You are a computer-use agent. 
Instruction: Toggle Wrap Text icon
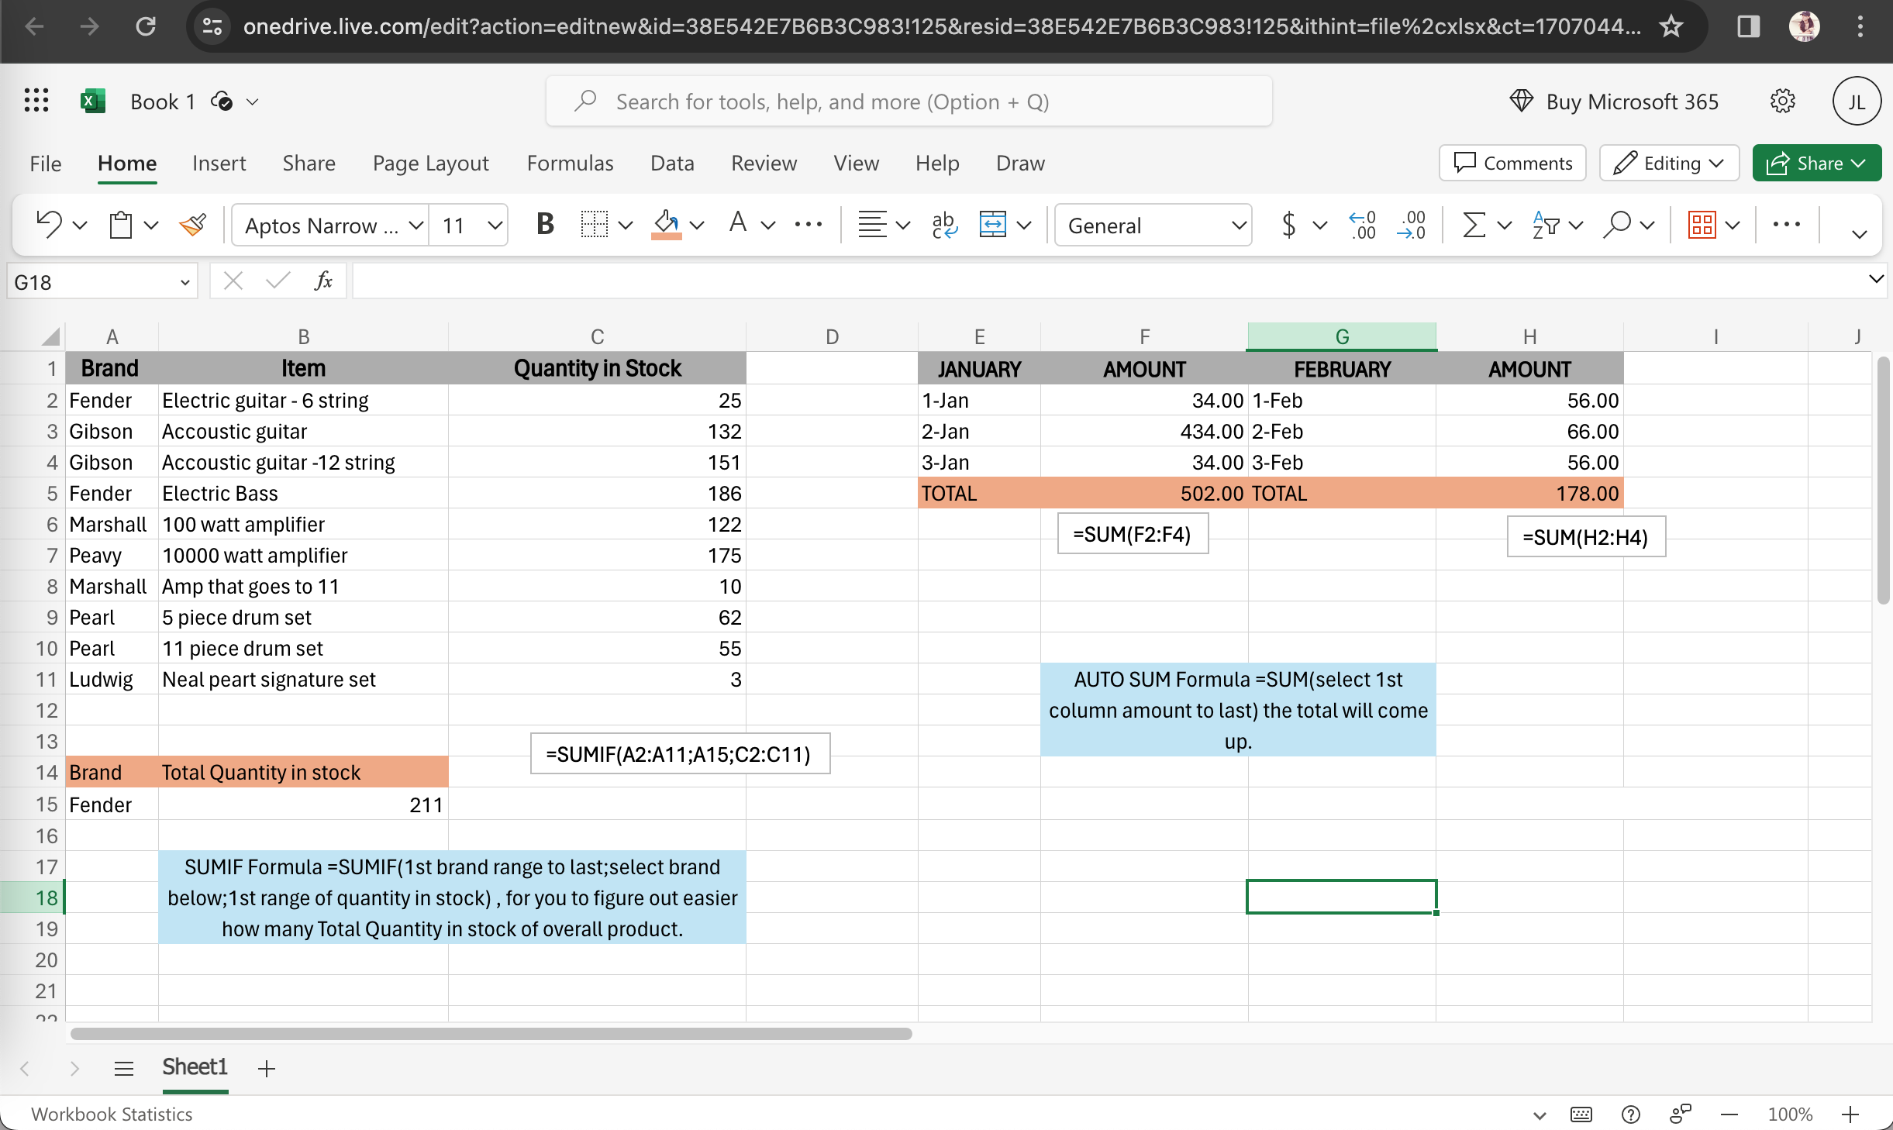944,225
